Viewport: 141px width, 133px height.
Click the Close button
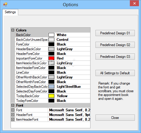(x=115, y=118)
